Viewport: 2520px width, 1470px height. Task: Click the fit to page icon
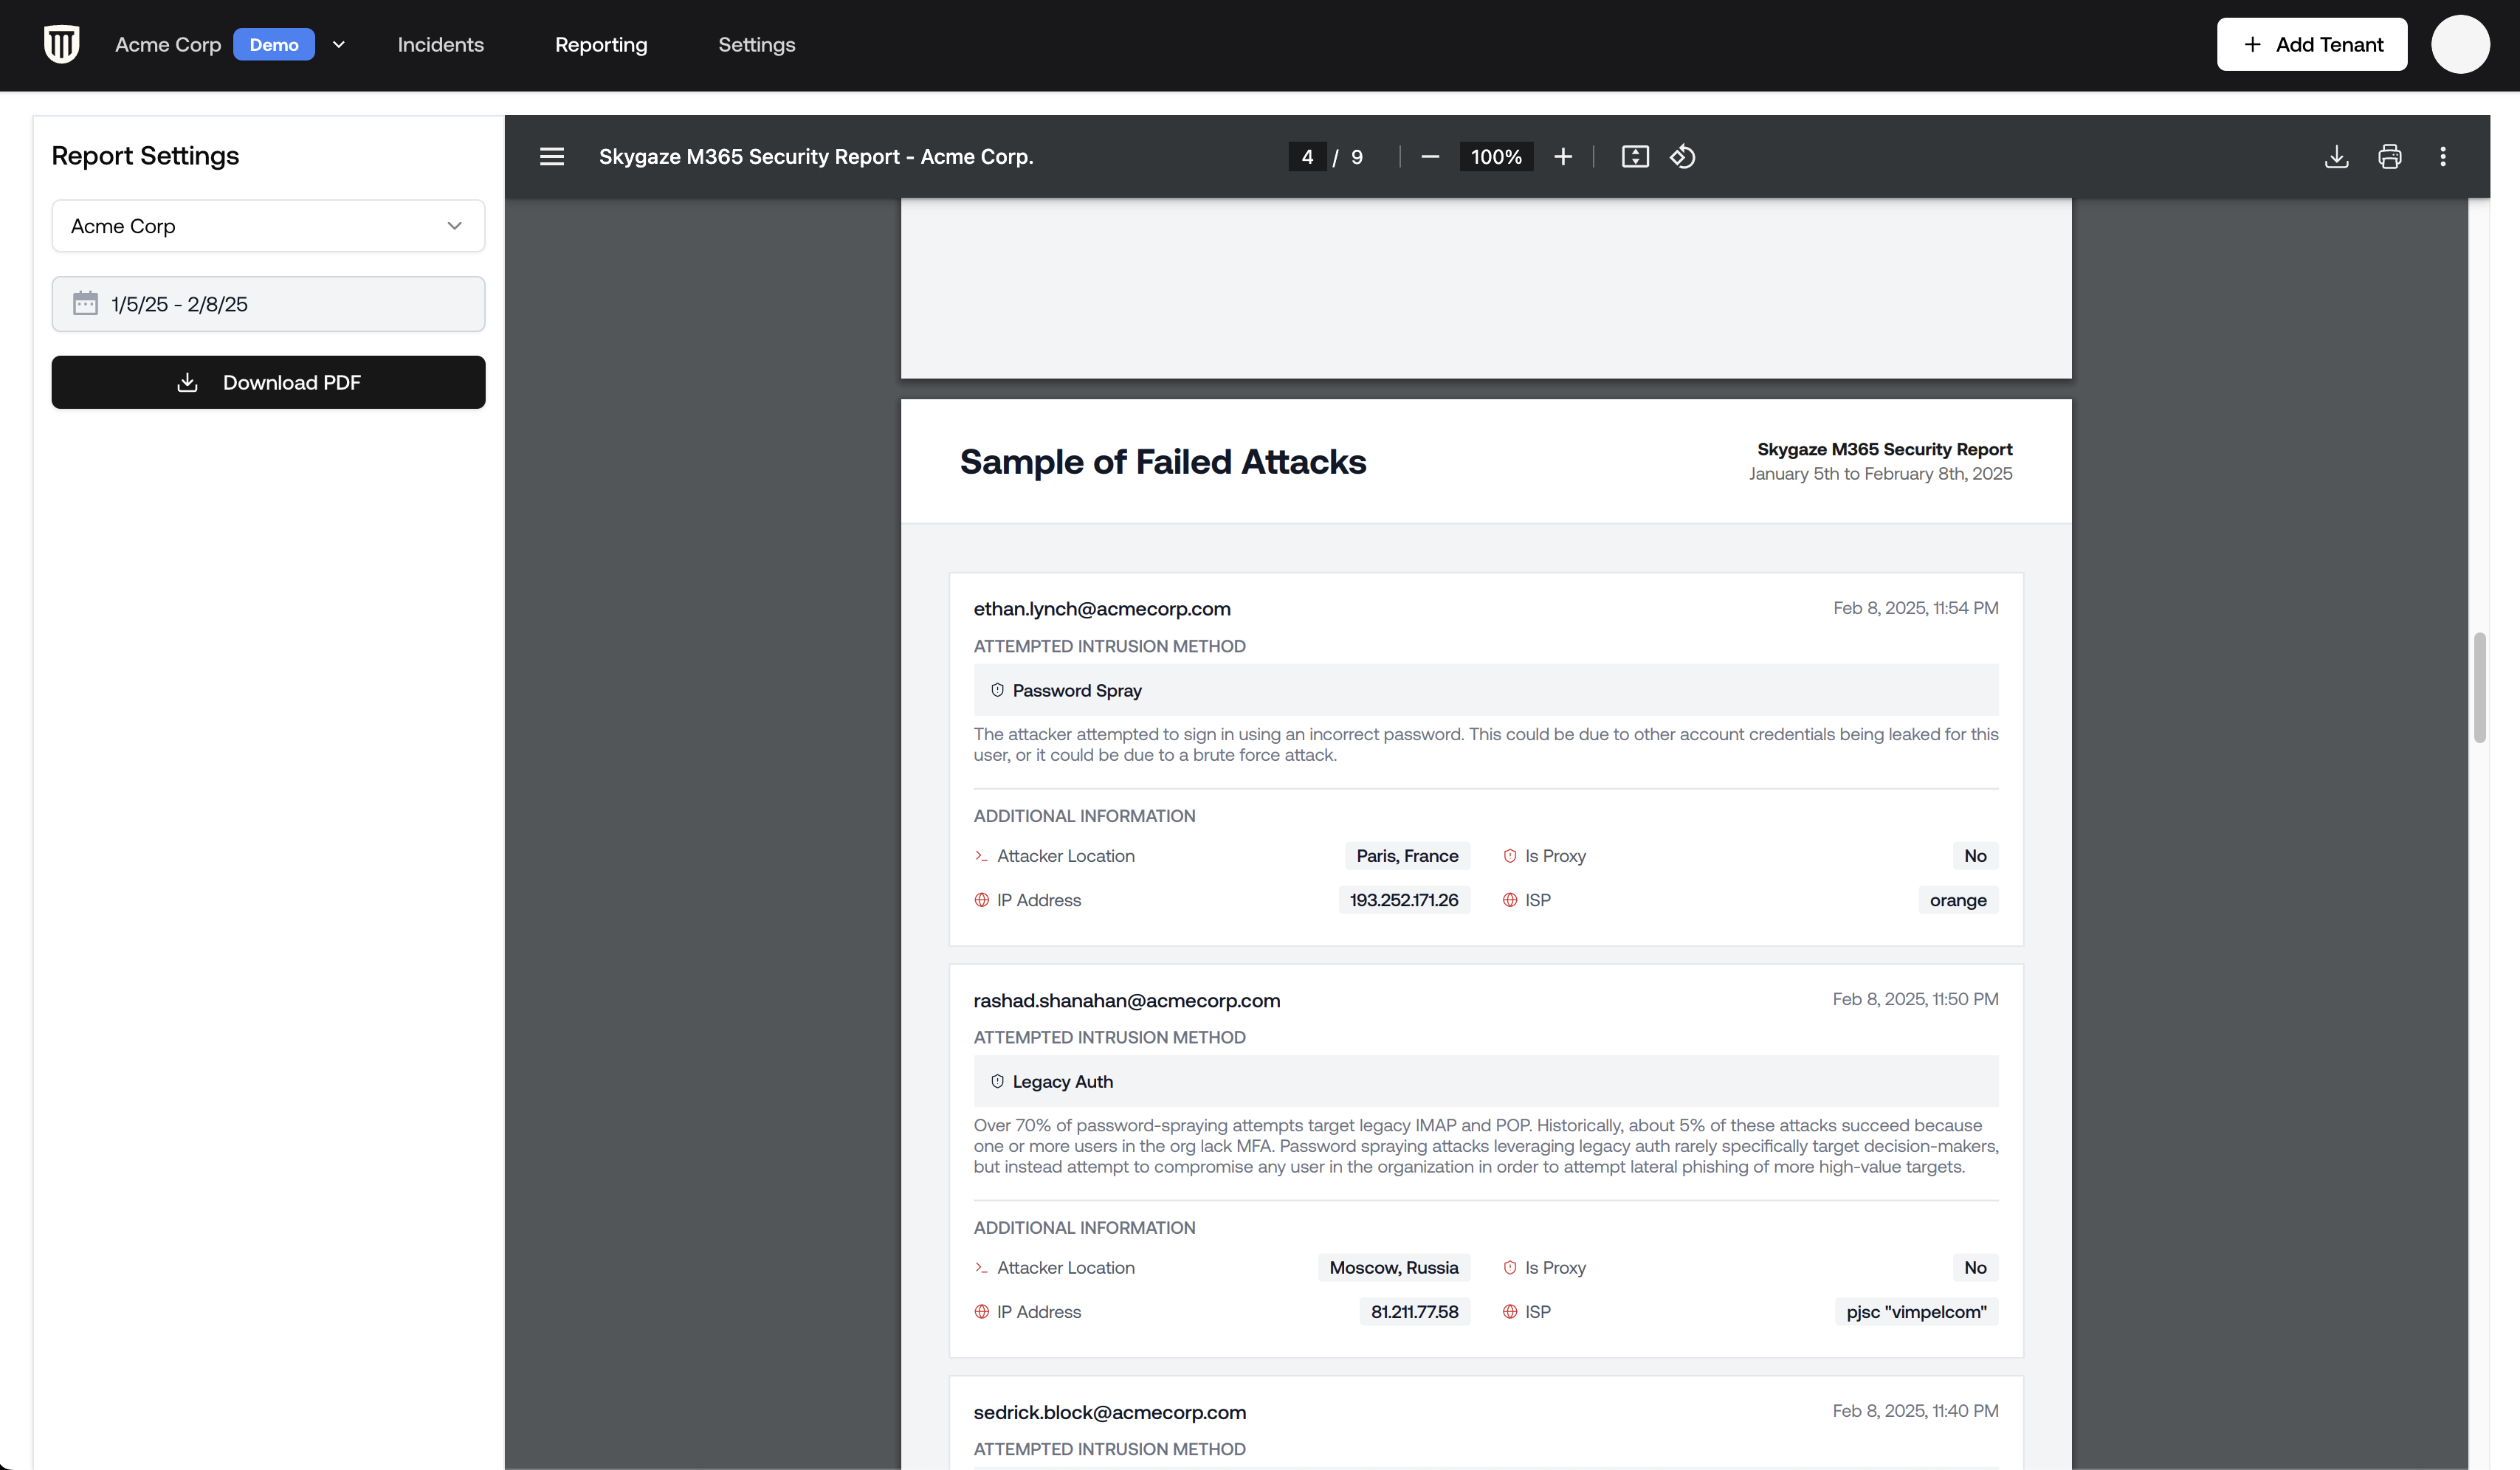tap(1635, 157)
